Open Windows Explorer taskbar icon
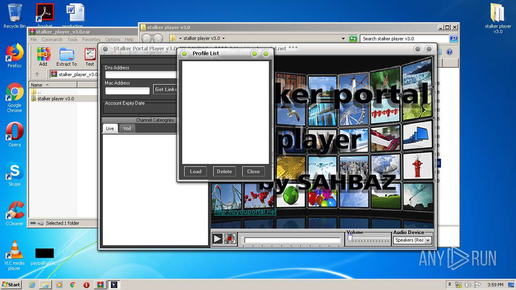Screen dimensions: 516x290 [46, 285]
